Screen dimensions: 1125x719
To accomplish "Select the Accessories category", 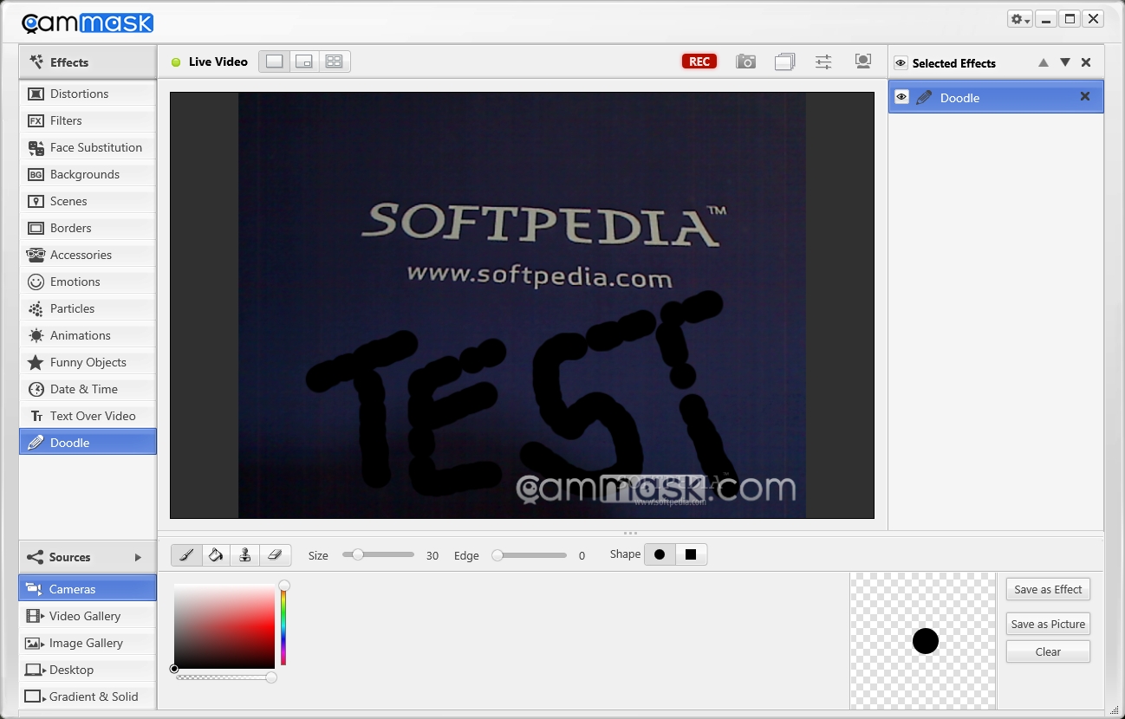I will tap(88, 255).
